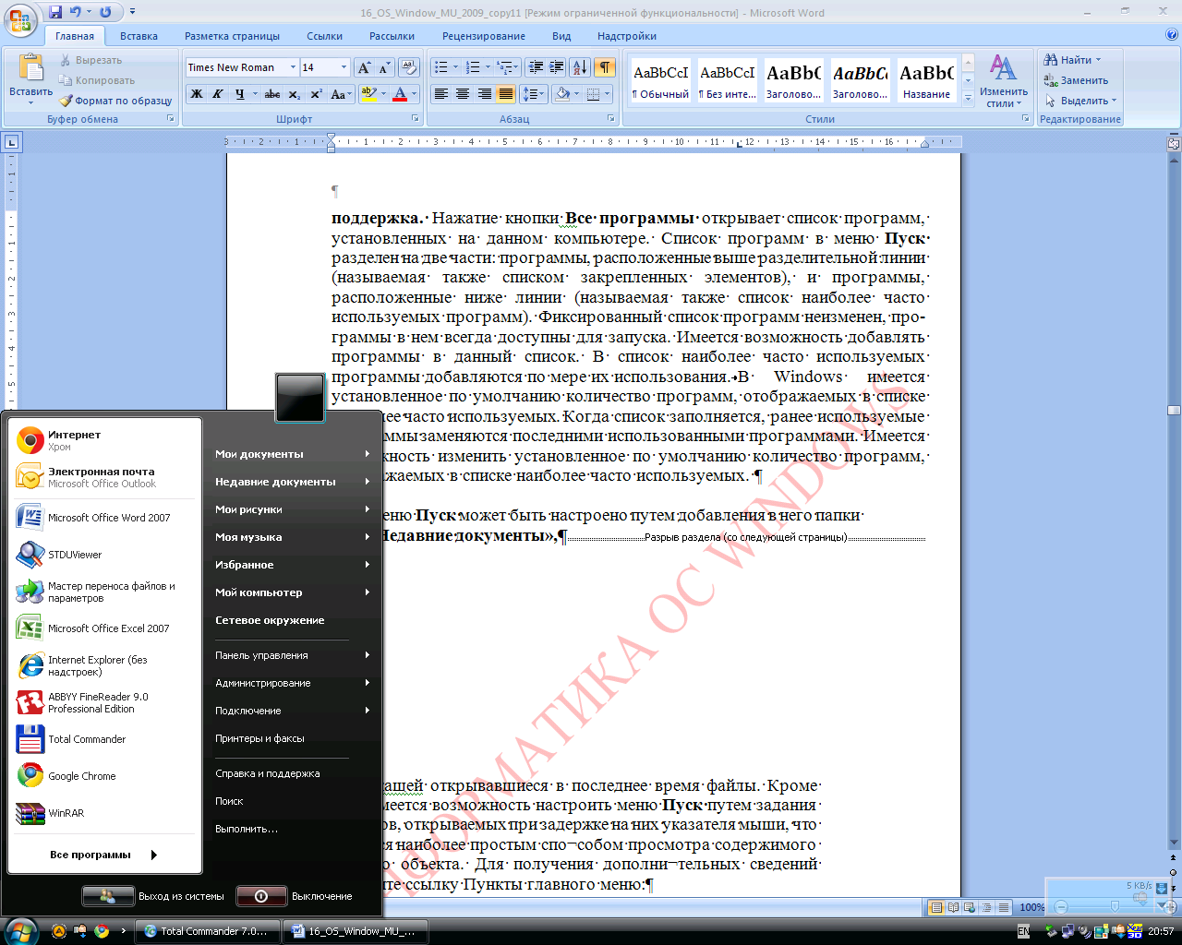Open Электронная почта Outlook item
The width and height of the screenshot is (1182, 945).
[x=105, y=477]
